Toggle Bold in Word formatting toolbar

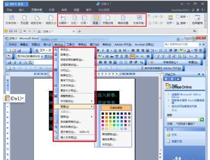[x=98, y=50]
